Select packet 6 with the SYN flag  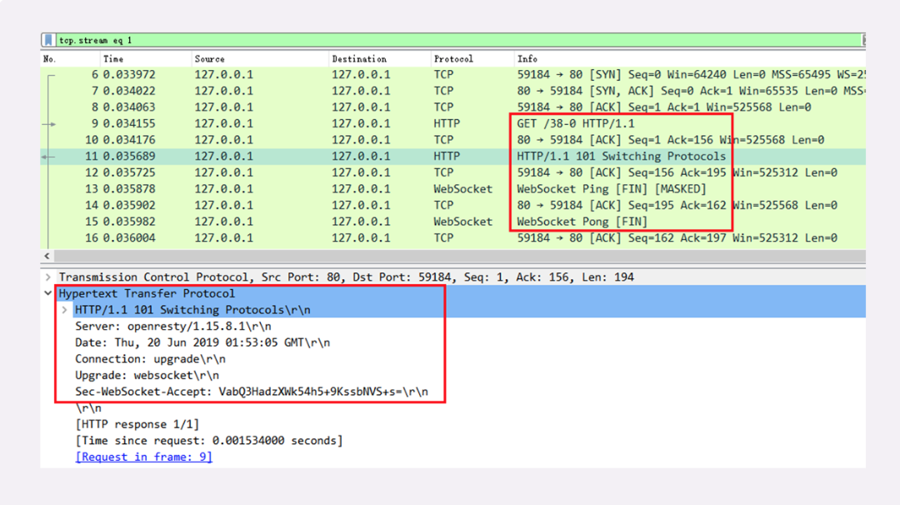point(452,75)
